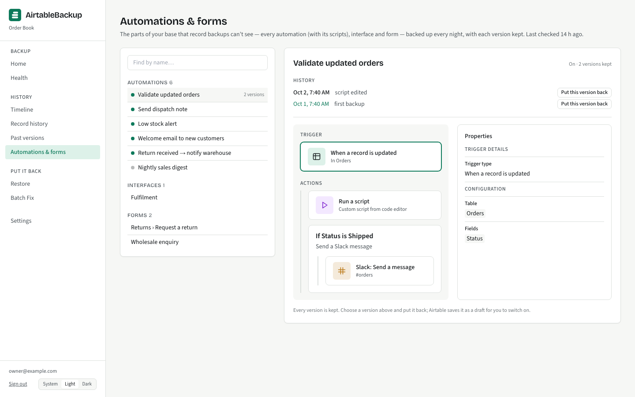Click the AirtableBackup logo icon
Image resolution: width=635 pixels, height=397 pixels.
(15, 15)
